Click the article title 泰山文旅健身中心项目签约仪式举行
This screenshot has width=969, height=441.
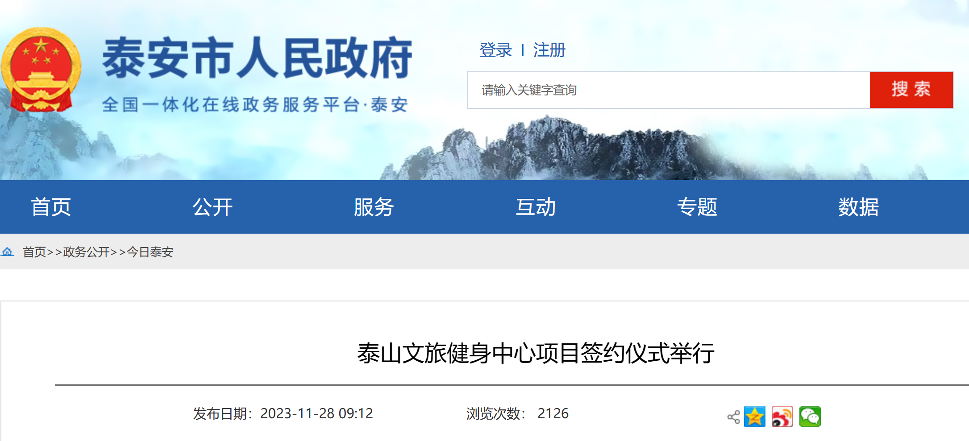coord(536,353)
